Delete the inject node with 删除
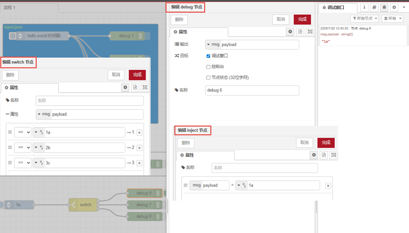Screen dimensions: 409x233 click(186, 143)
